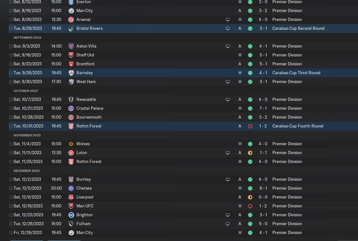Screen dimensions: 358x241
Task: Click the orange draw indicator on Luton row
Action: click(x=250, y=153)
